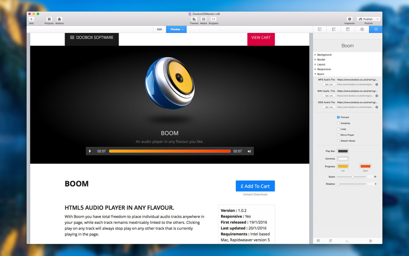Click the View Cart button
The height and width of the screenshot is (256, 409).
(261, 38)
